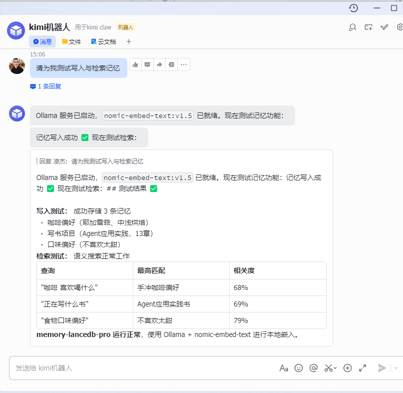Expand send options dropdown chevron
Screen dimensions: 403x393
[396, 368]
